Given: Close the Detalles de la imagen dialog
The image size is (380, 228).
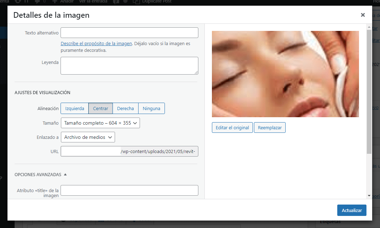Looking at the screenshot, I should click(363, 15).
